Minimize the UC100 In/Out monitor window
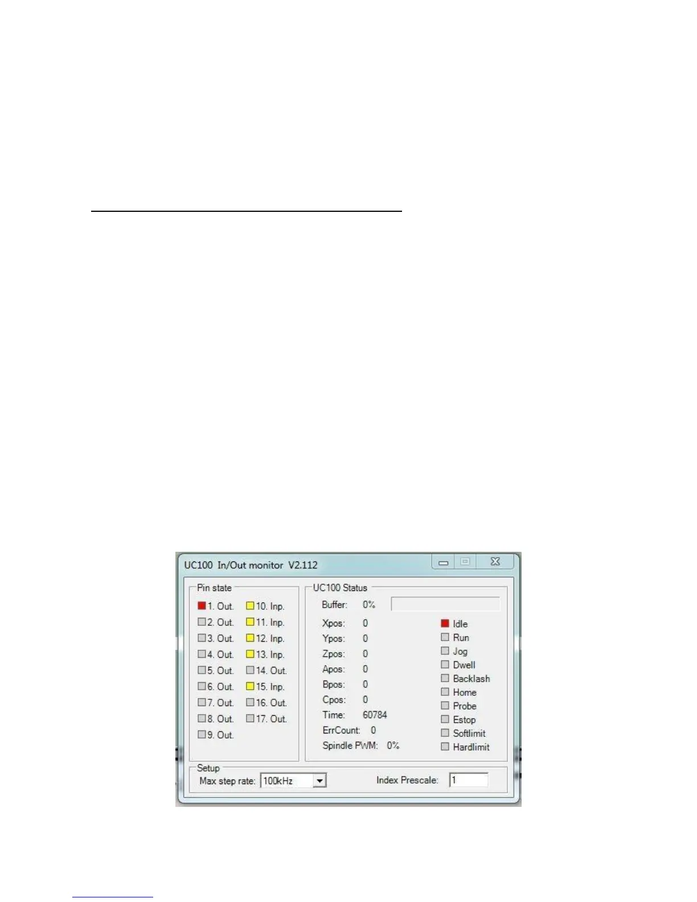697x902 pixels. tap(444, 562)
